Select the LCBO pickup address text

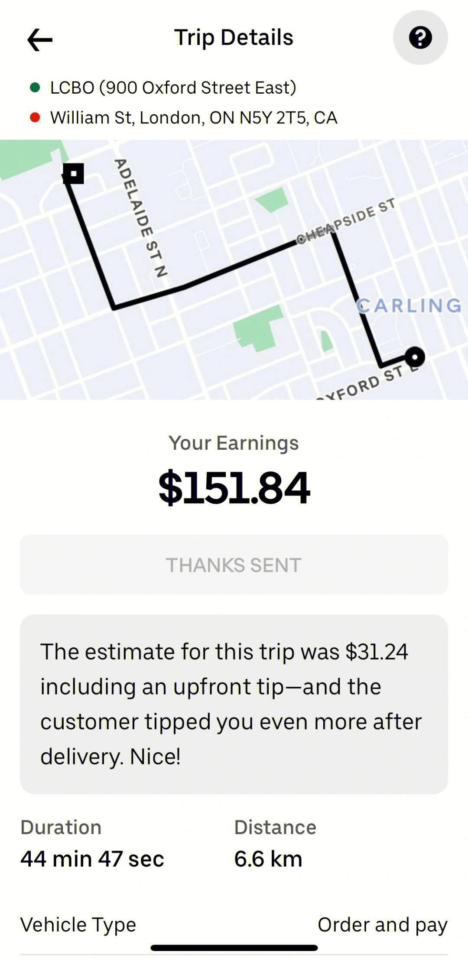(x=173, y=88)
